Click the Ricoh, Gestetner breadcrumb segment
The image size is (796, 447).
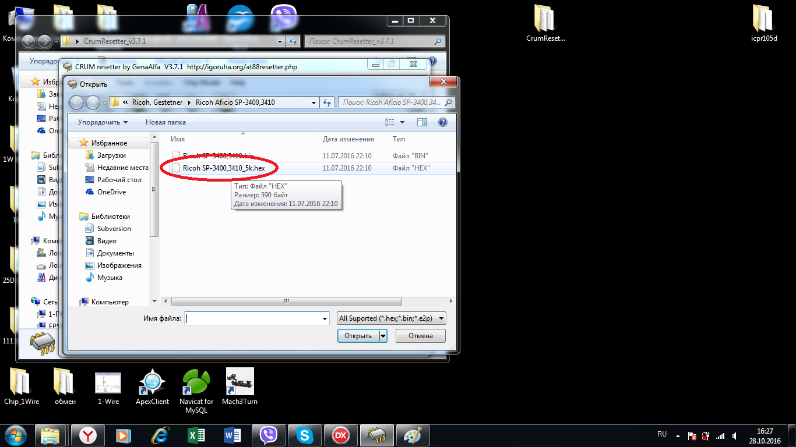pyautogui.click(x=157, y=102)
